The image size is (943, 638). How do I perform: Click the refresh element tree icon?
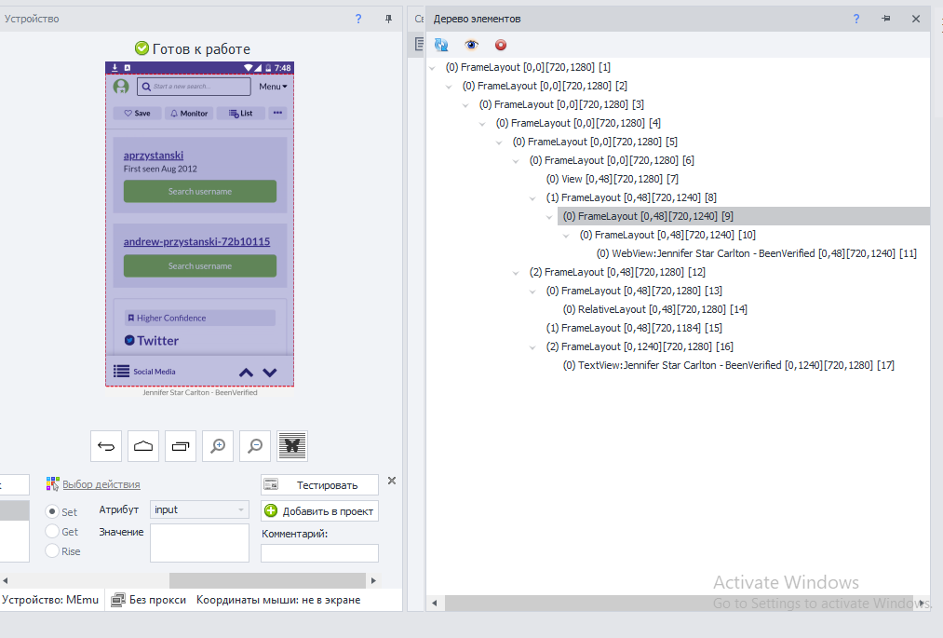441,45
